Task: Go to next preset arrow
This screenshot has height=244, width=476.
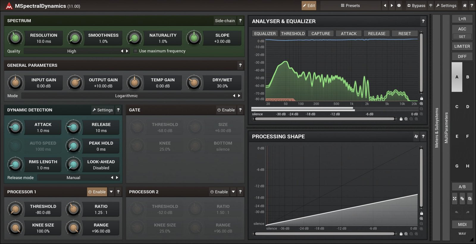Action: click(x=392, y=6)
